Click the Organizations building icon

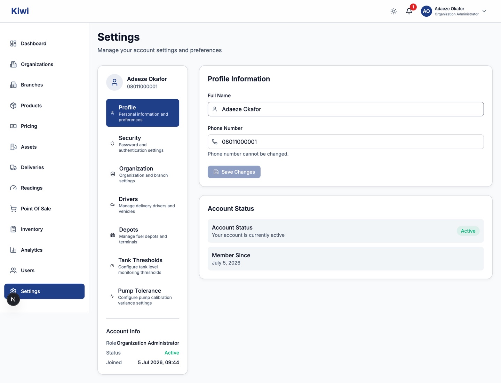coord(13,64)
